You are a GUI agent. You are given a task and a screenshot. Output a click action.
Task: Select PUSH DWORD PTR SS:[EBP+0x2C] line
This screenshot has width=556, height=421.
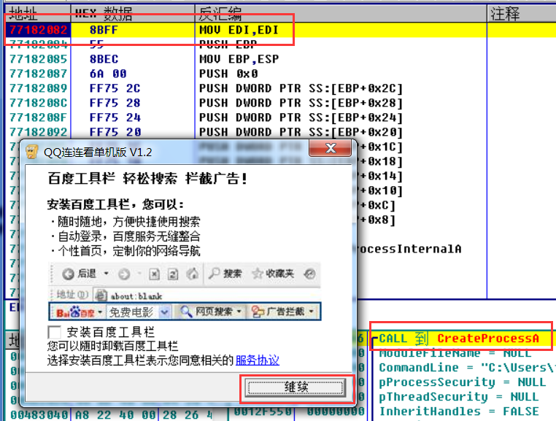pyautogui.click(x=301, y=88)
